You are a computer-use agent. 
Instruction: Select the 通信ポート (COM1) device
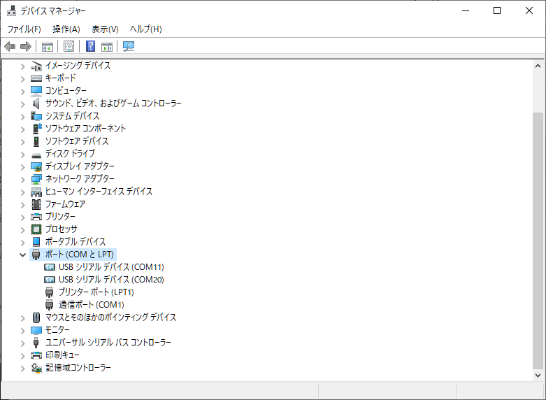tap(91, 304)
